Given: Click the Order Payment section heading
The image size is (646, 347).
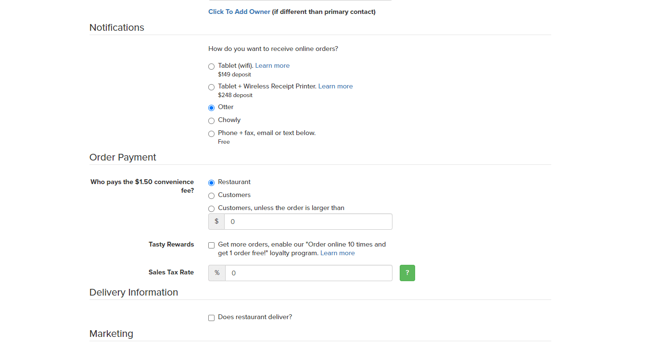Looking at the screenshot, I should click(x=123, y=157).
